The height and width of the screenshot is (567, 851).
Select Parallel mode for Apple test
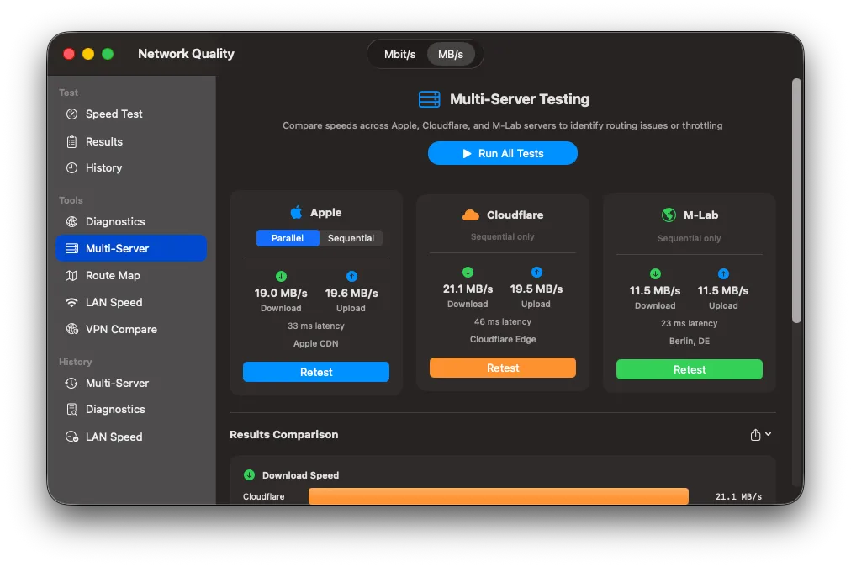pyautogui.click(x=288, y=238)
